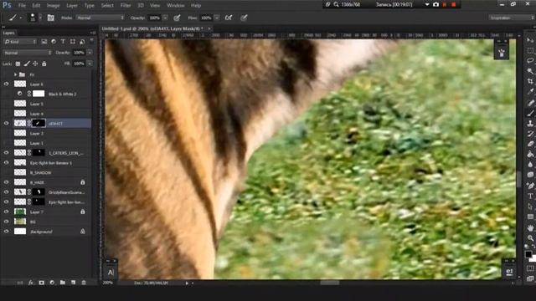Toggle visibility of the selected masked layer
The height and width of the screenshot is (301, 536).
click(6, 123)
